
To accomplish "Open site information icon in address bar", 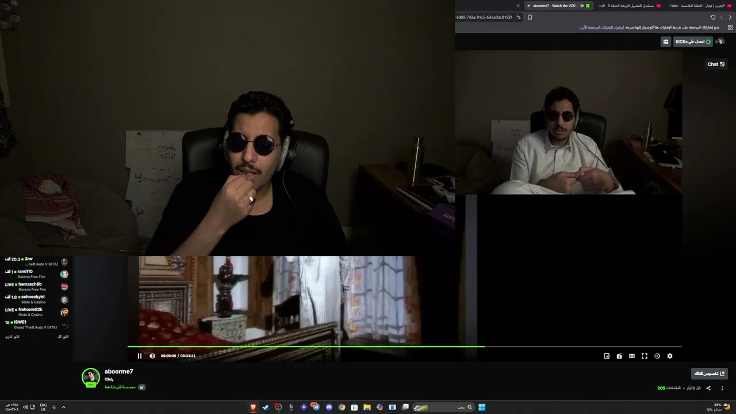I will (519, 17).
